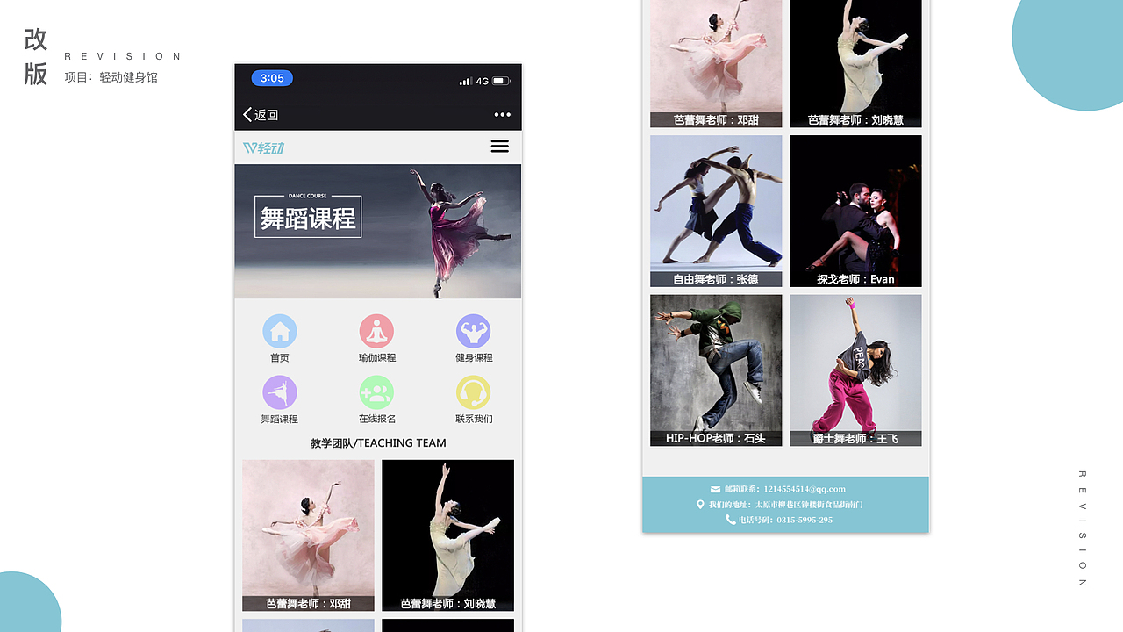Viewport: 1123px width, 632px height.
Task: Open the 健身课程 fitness icon
Action: (x=473, y=332)
